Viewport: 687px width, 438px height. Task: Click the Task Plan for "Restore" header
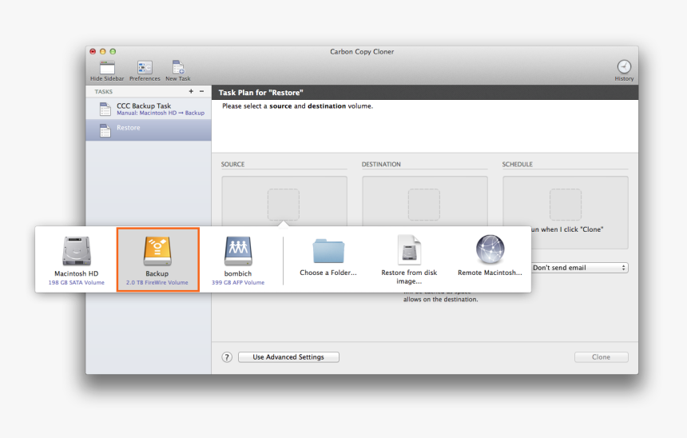tap(260, 93)
